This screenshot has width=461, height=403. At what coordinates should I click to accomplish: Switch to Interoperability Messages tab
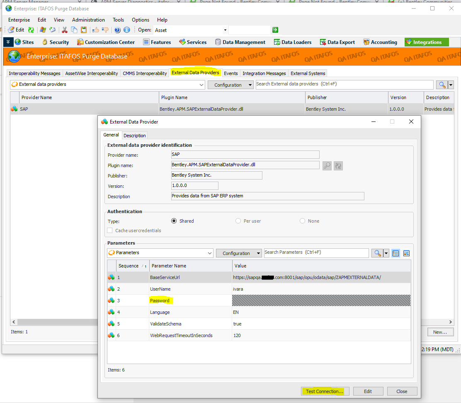point(34,73)
